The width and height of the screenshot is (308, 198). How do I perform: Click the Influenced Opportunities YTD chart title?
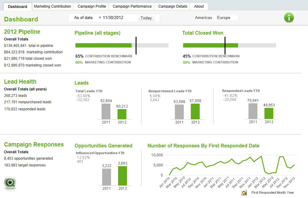tap(100, 153)
